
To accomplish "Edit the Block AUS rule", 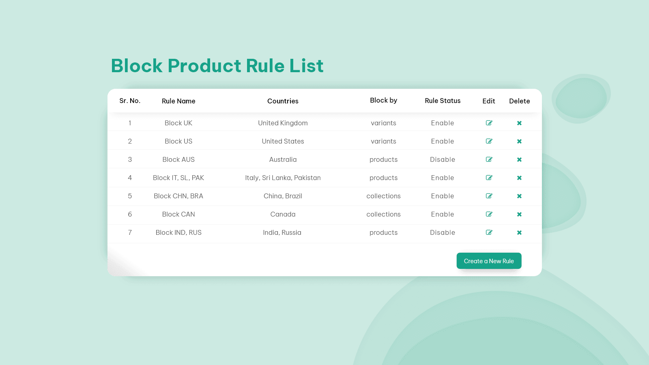I will point(489,159).
